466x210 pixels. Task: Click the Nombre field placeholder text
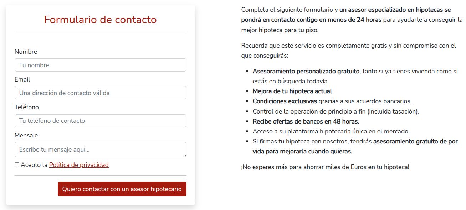34,65
